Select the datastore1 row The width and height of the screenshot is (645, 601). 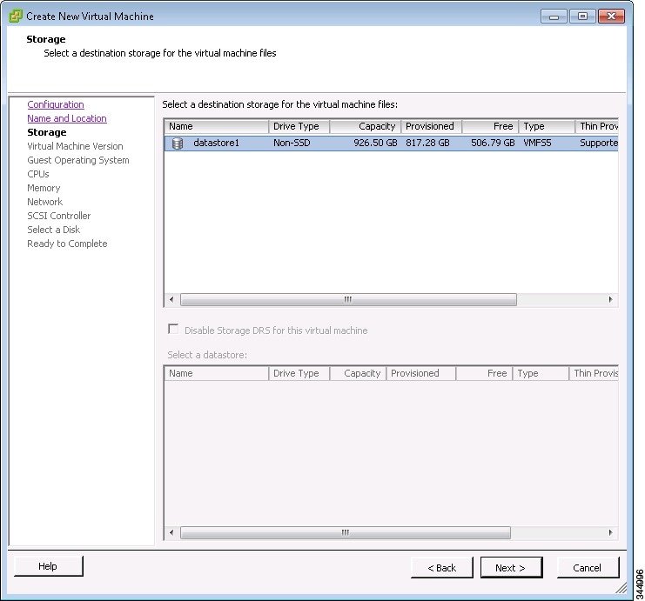(391, 143)
